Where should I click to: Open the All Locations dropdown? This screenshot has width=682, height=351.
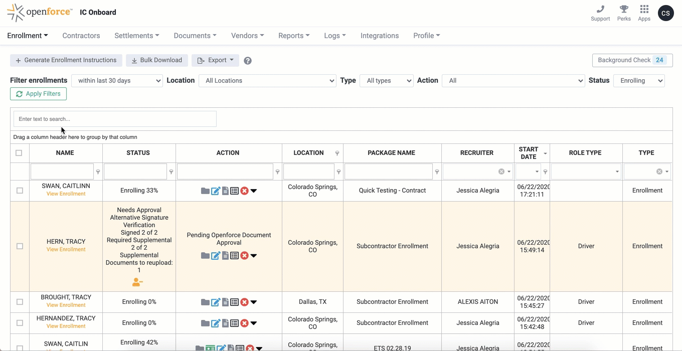267,80
